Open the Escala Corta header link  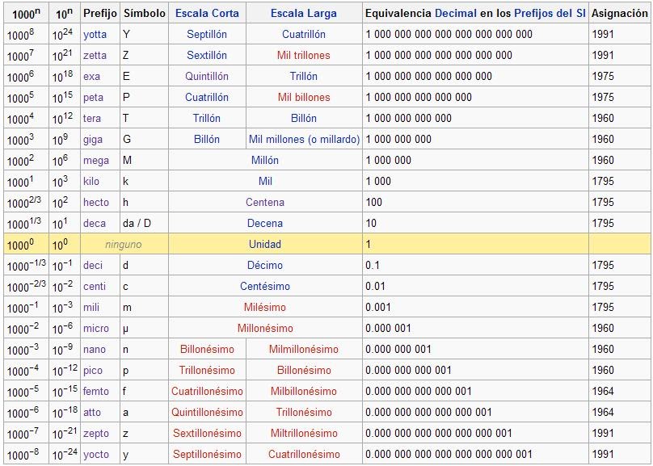click(207, 13)
